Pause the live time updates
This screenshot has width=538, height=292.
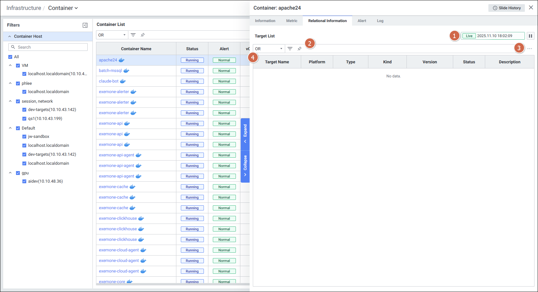(530, 36)
